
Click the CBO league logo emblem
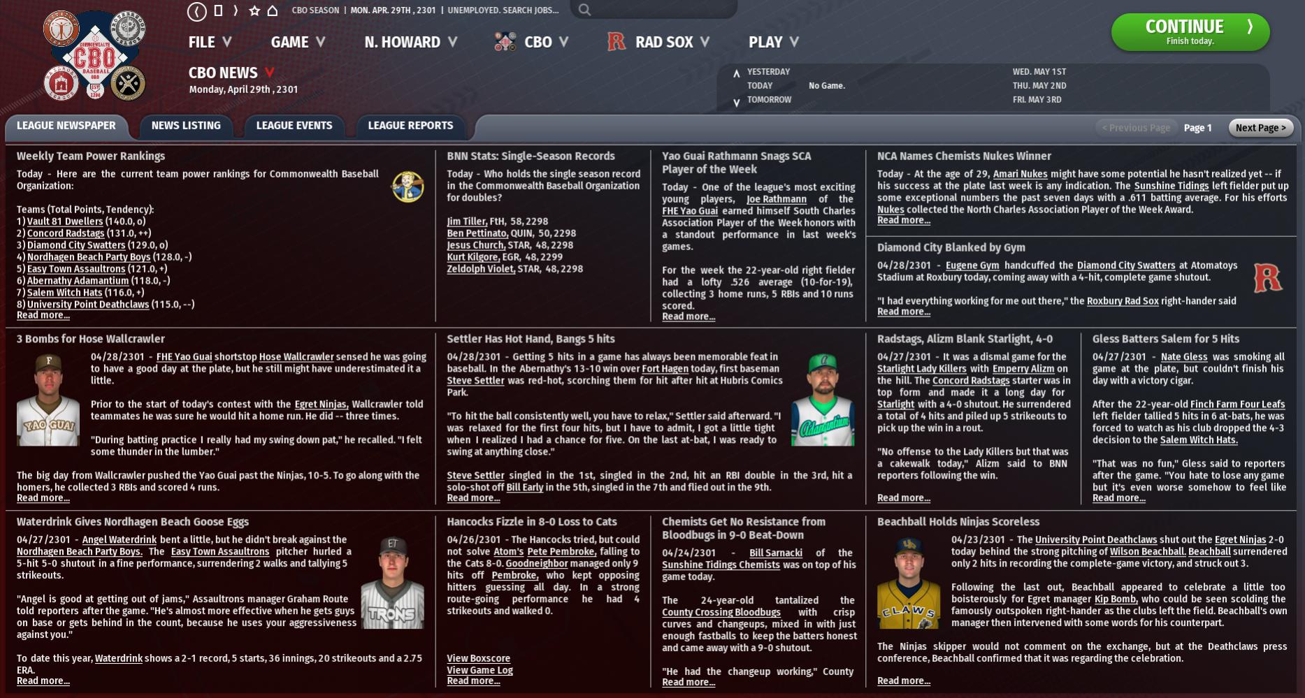pos(94,56)
